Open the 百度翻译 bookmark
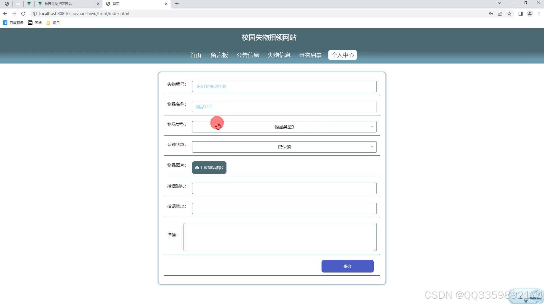Image resolution: width=544 pixels, height=304 pixels. click(13, 23)
